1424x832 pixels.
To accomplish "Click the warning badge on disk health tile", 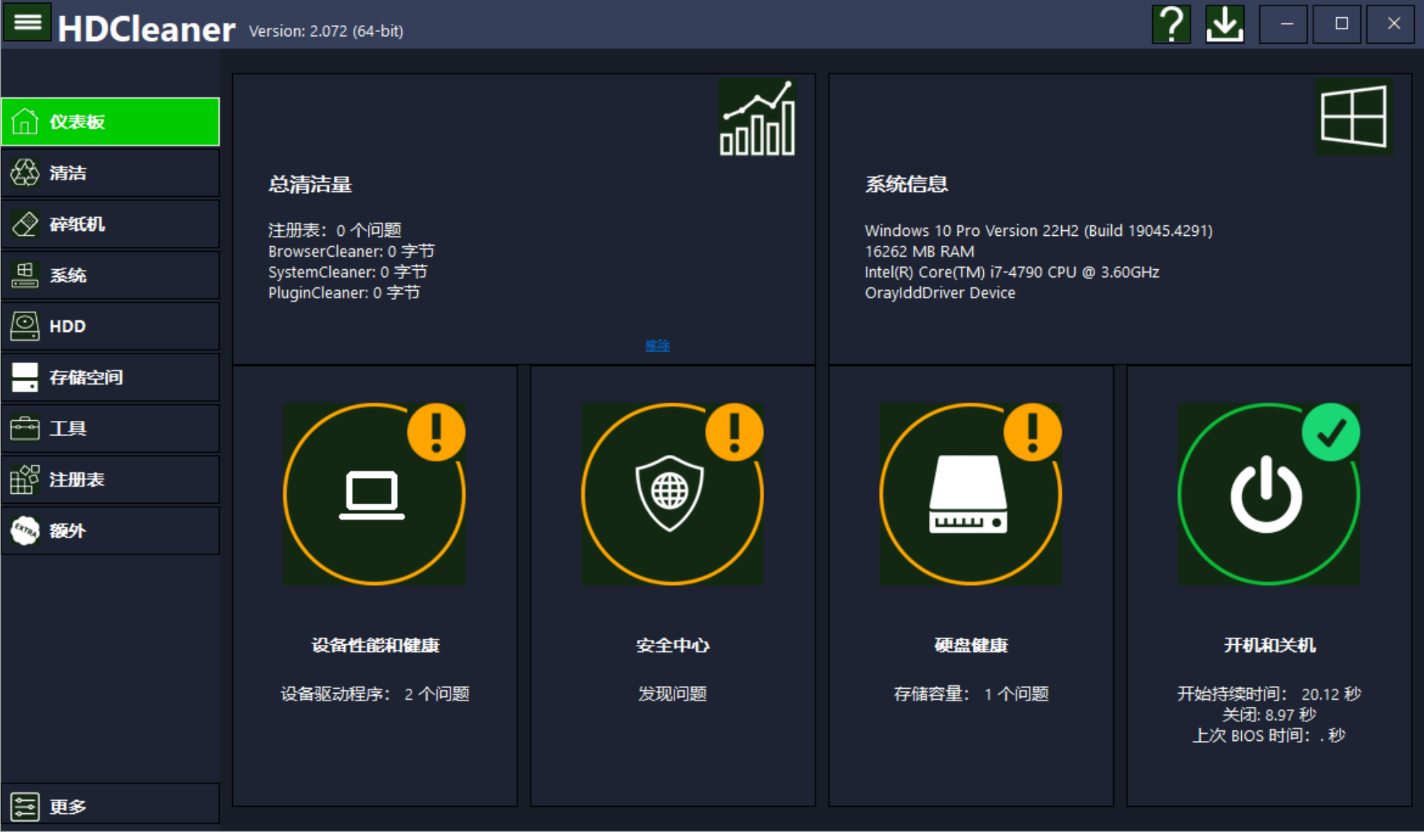I will (1033, 432).
